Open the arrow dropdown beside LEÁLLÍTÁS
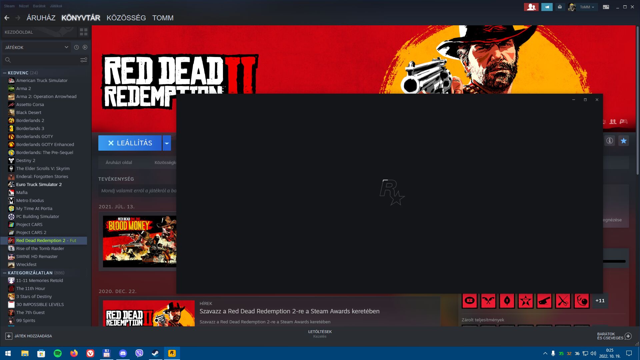This screenshot has width=640, height=360. pyautogui.click(x=167, y=143)
